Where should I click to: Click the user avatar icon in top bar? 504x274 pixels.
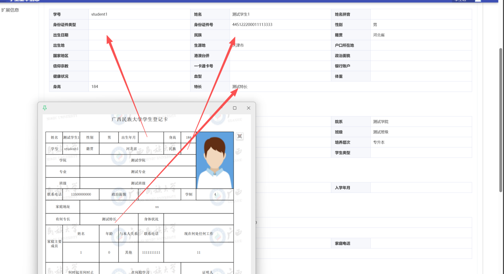point(478,1)
